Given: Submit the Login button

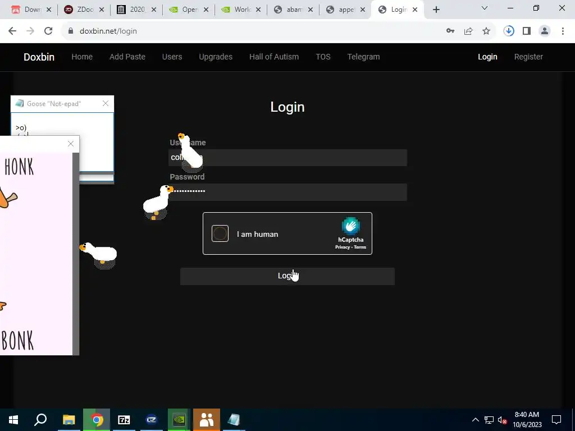Looking at the screenshot, I should click(x=287, y=276).
